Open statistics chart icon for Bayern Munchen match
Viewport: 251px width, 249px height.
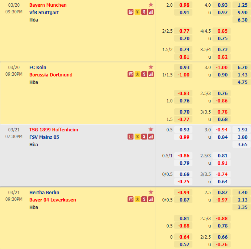(151, 12)
